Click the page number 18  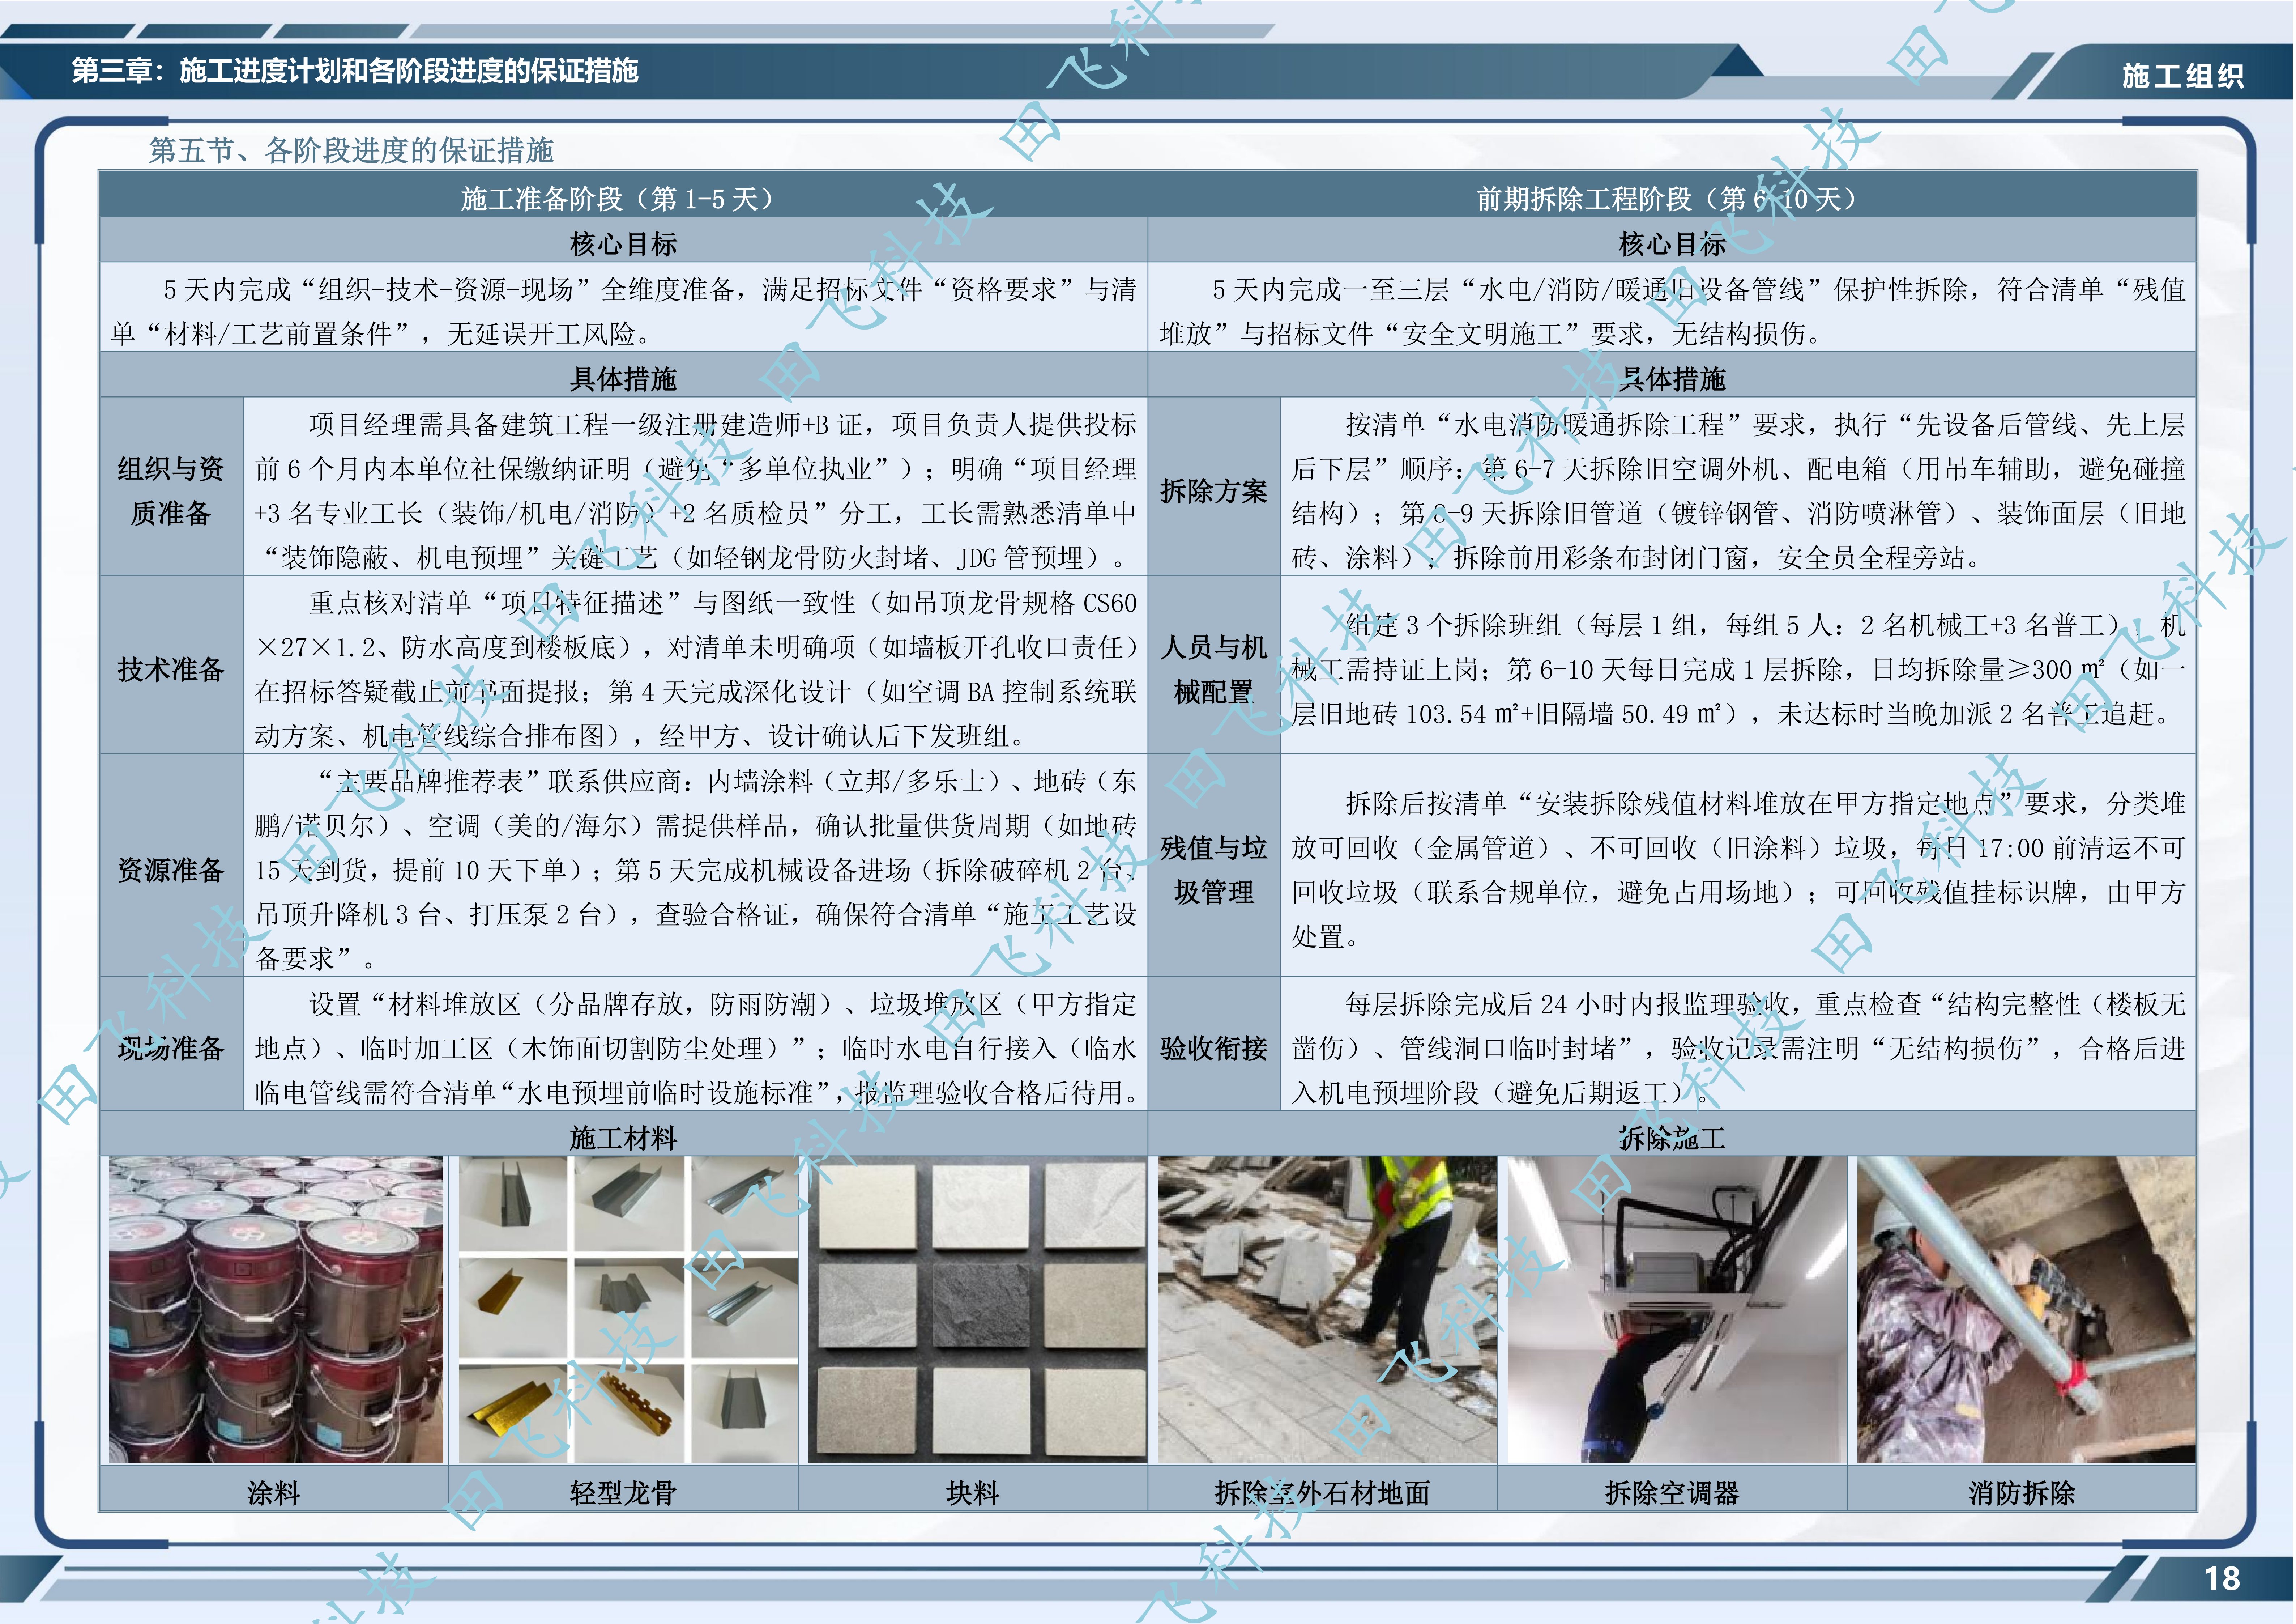[2222, 1579]
